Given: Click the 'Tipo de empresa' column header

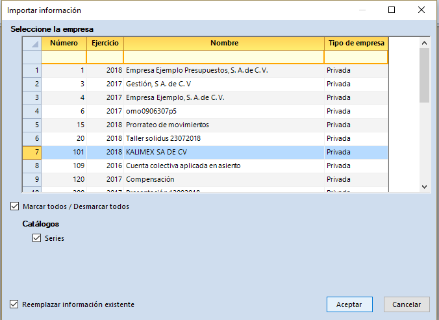Looking at the screenshot, I should click(356, 43).
